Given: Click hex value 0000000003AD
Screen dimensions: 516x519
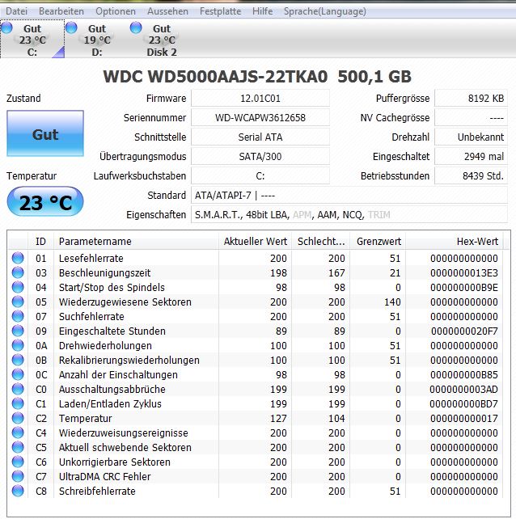Looking at the screenshot, I should coord(464,390).
